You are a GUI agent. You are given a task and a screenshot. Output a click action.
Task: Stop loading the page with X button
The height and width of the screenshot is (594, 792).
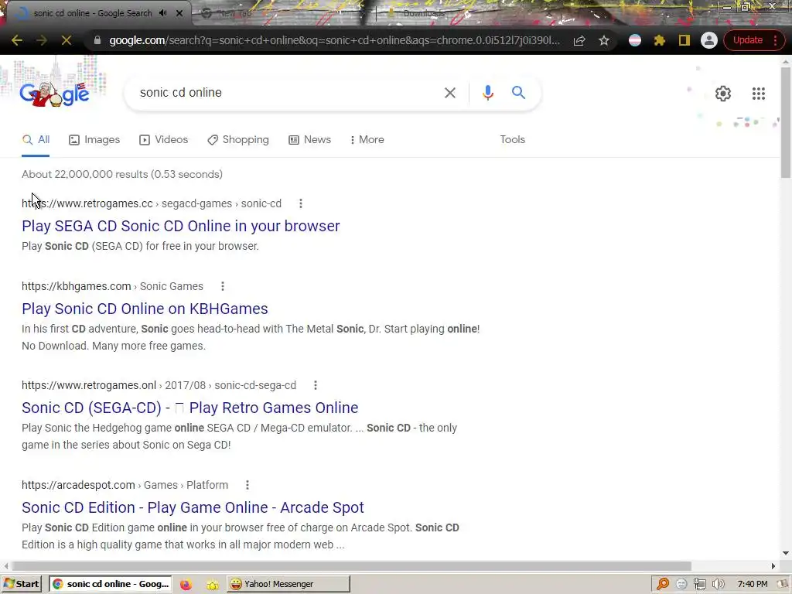click(x=67, y=40)
